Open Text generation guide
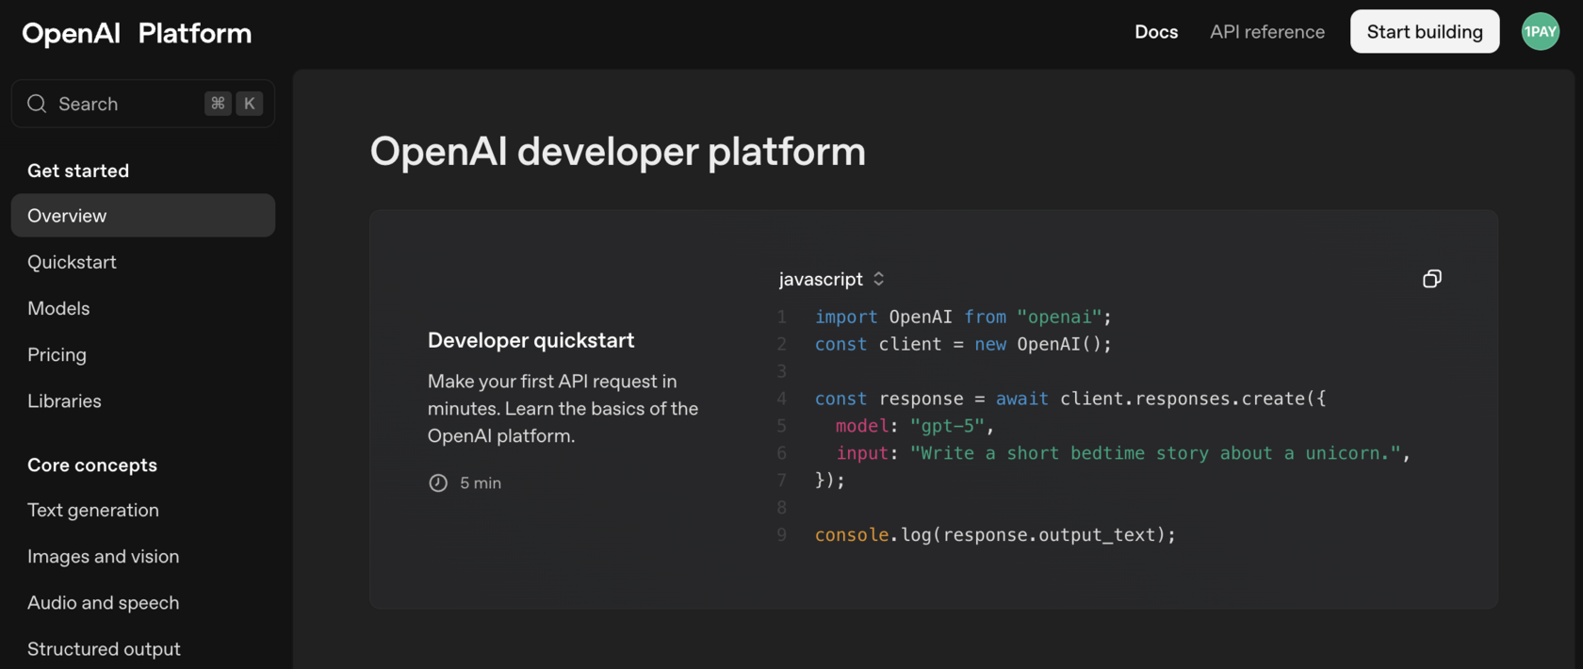The height and width of the screenshot is (669, 1583). tap(93, 510)
